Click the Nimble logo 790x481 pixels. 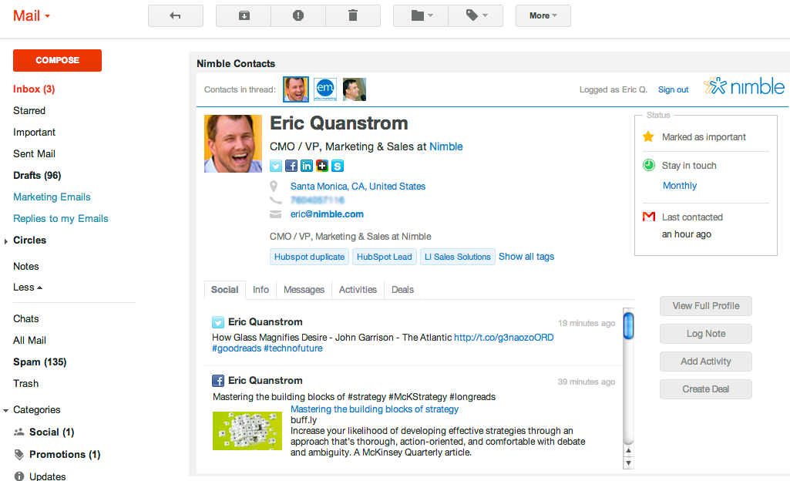click(x=745, y=86)
